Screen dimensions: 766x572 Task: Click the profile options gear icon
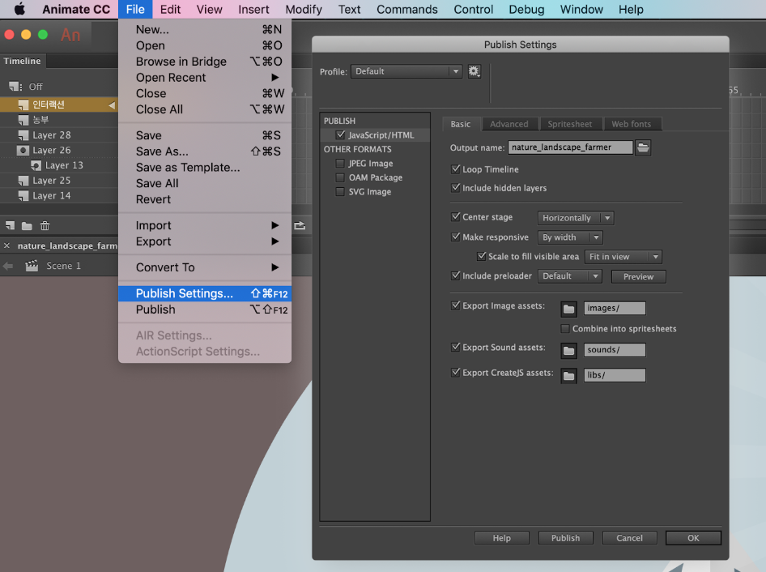coord(474,71)
